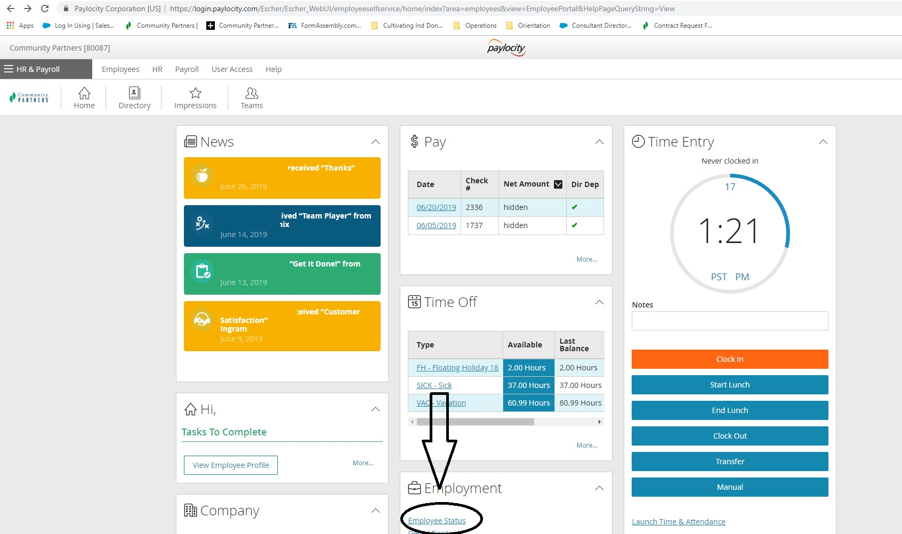This screenshot has width=902, height=534.
Task: Click Time Off scrollbar left arrow
Action: (x=412, y=422)
